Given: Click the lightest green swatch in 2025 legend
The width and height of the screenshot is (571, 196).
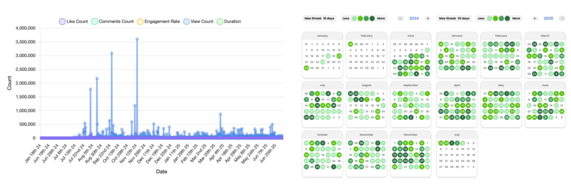Looking at the screenshot, I should tap(490, 18).
